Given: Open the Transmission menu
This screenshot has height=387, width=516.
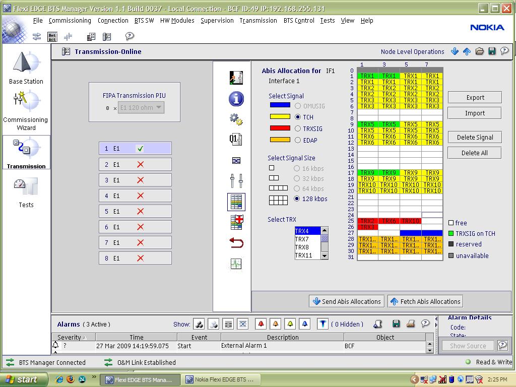Looking at the screenshot, I should click(258, 21).
